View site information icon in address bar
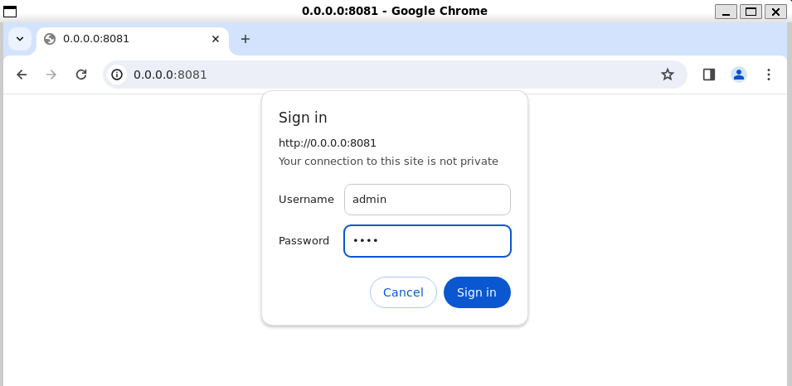The image size is (792, 386). (x=118, y=75)
